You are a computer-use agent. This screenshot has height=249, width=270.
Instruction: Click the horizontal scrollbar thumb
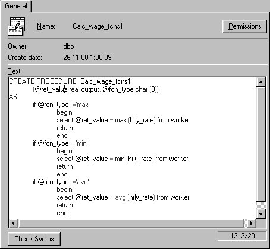[x=131, y=223]
